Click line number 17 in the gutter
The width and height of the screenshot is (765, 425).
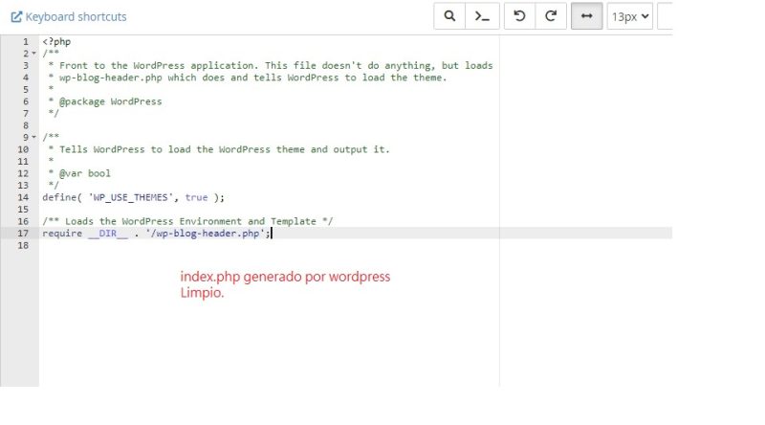point(22,234)
